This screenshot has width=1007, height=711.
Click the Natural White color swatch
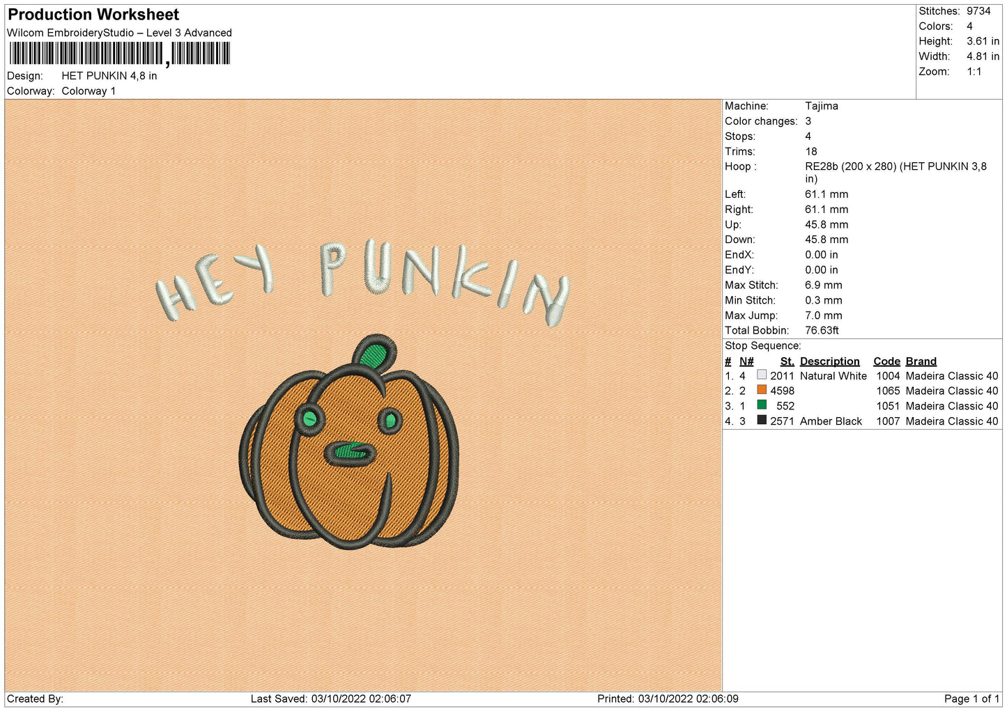click(x=762, y=375)
